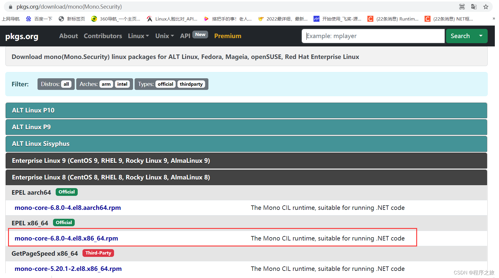Click the translate page icon
The height and width of the screenshot is (278, 499).
[474, 7]
